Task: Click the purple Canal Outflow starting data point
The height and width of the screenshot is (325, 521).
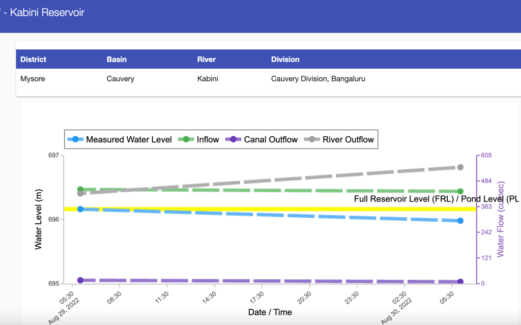Action: click(80, 280)
